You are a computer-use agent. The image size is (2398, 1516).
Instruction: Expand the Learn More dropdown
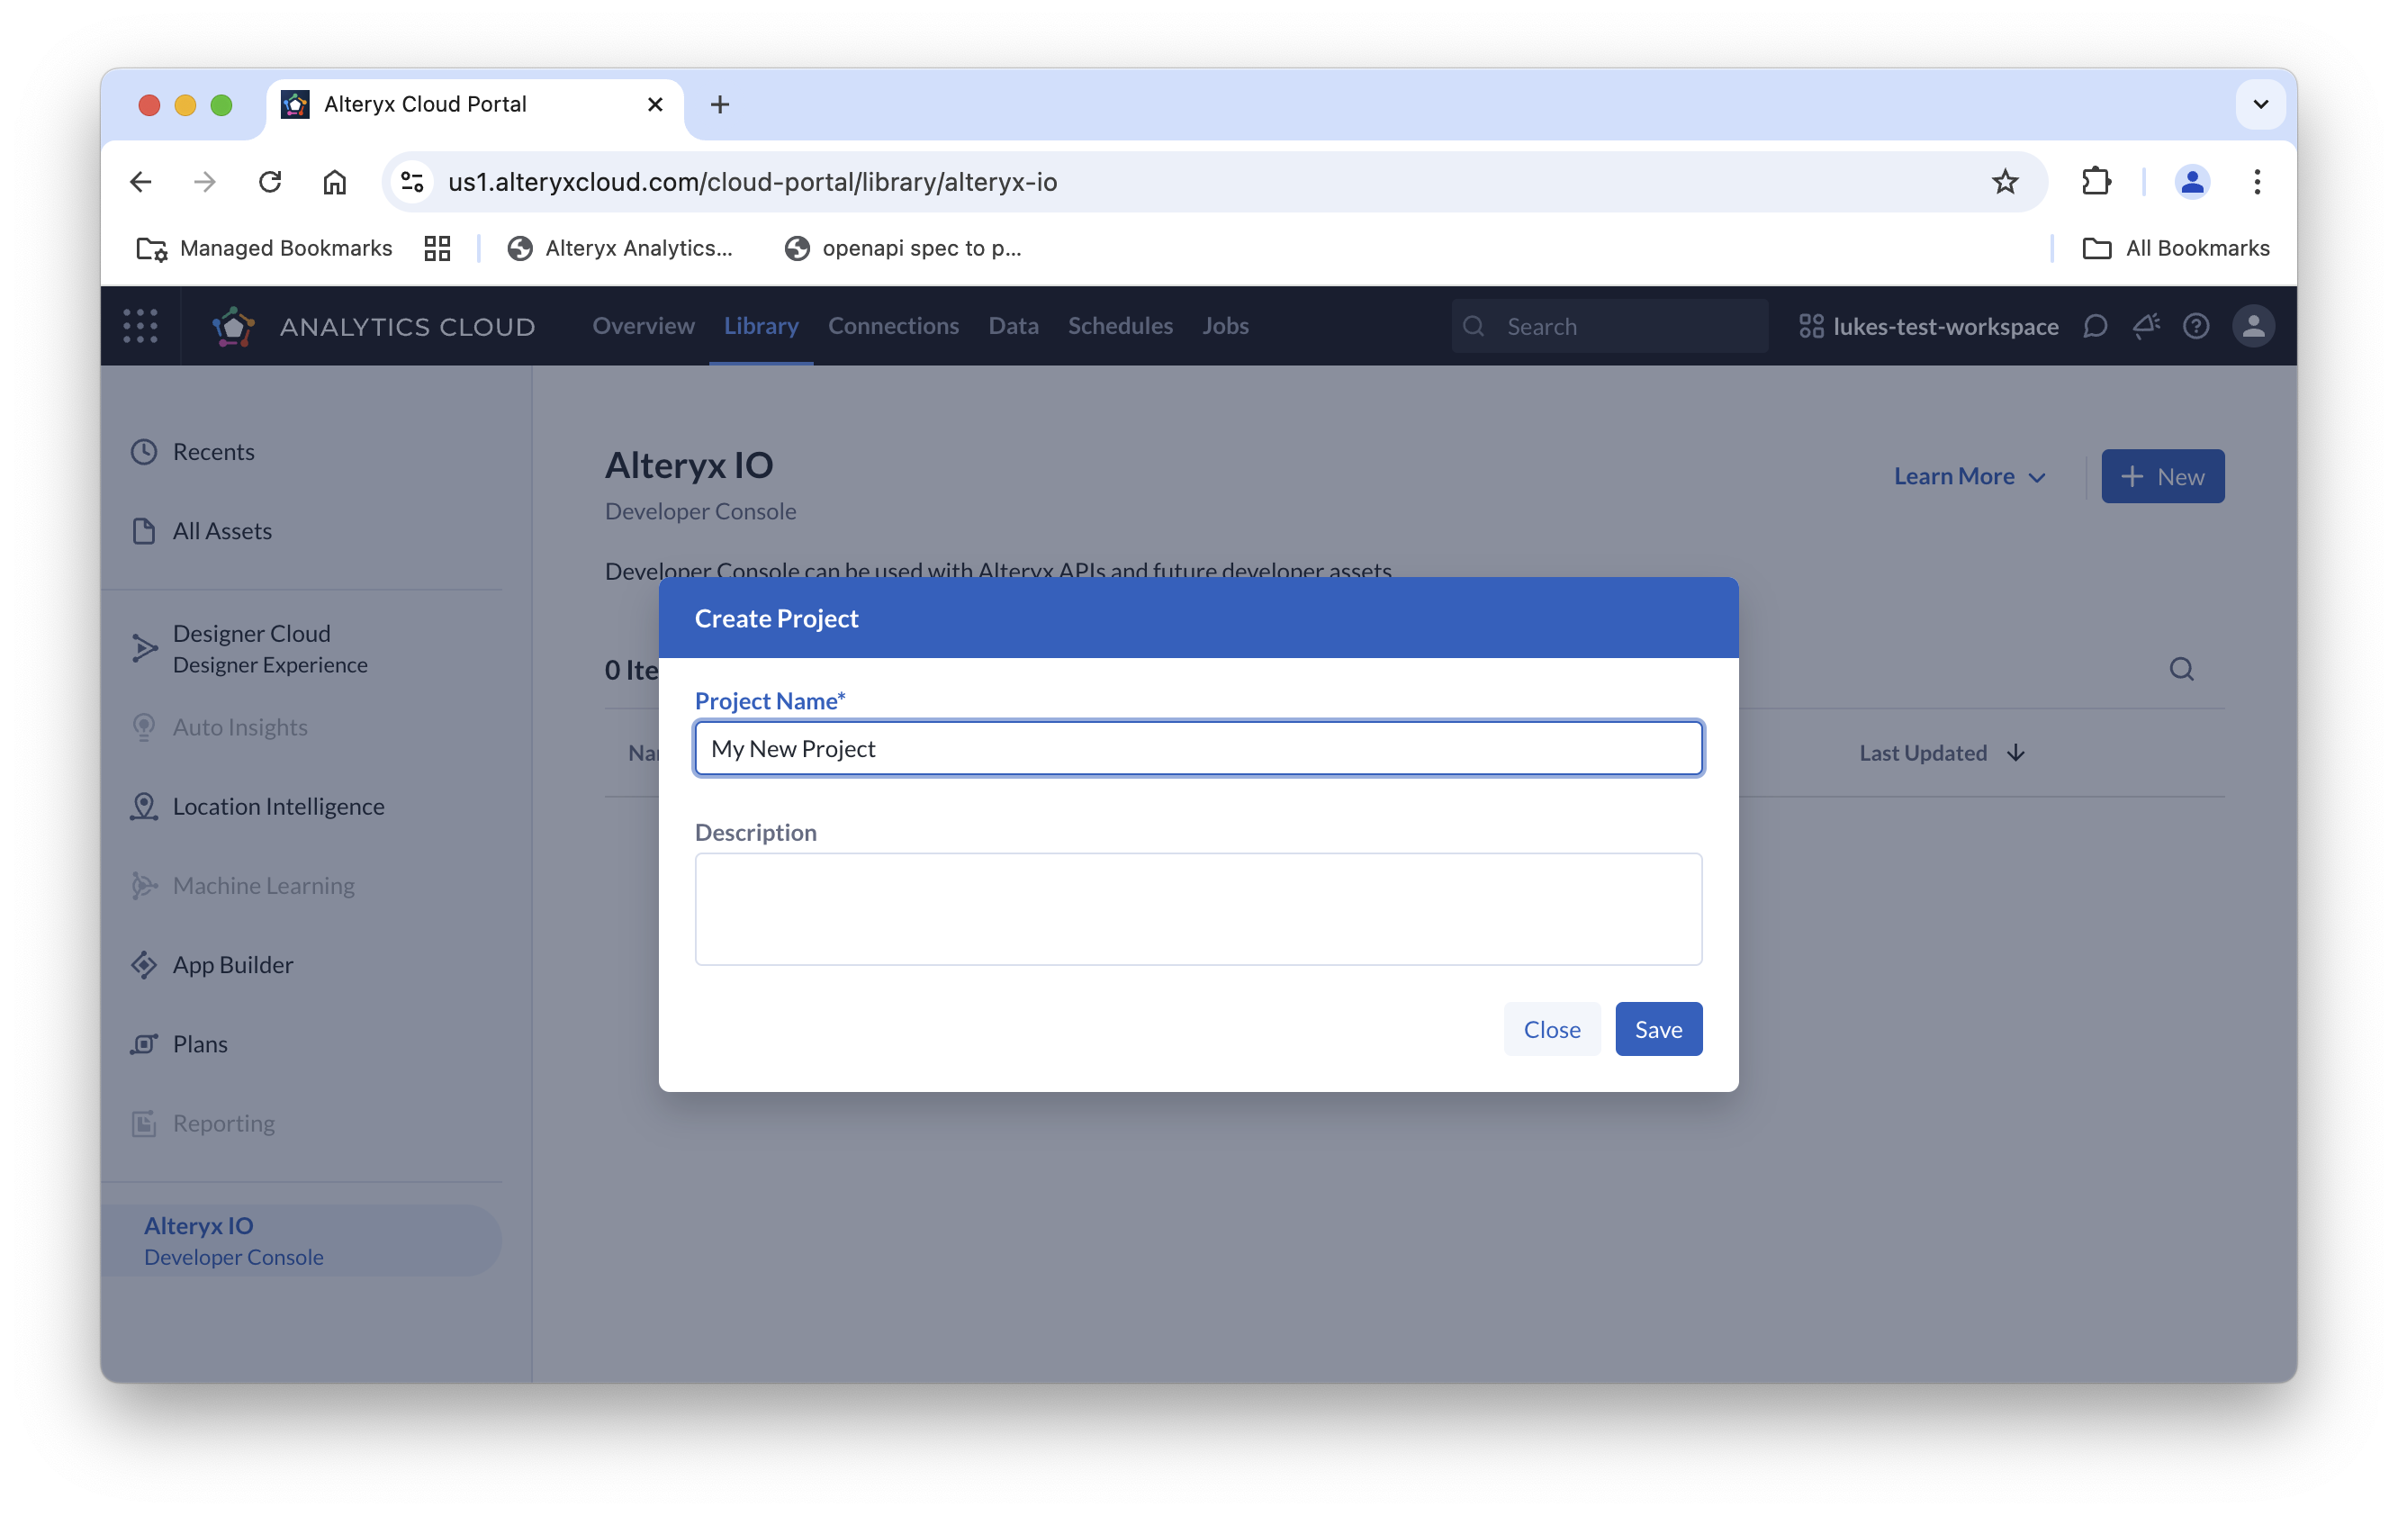point(1969,476)
